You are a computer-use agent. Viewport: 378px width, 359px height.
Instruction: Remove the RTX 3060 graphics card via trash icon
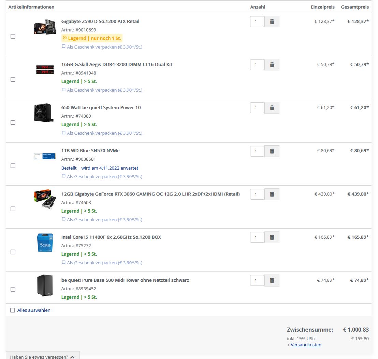coord(272,194)
